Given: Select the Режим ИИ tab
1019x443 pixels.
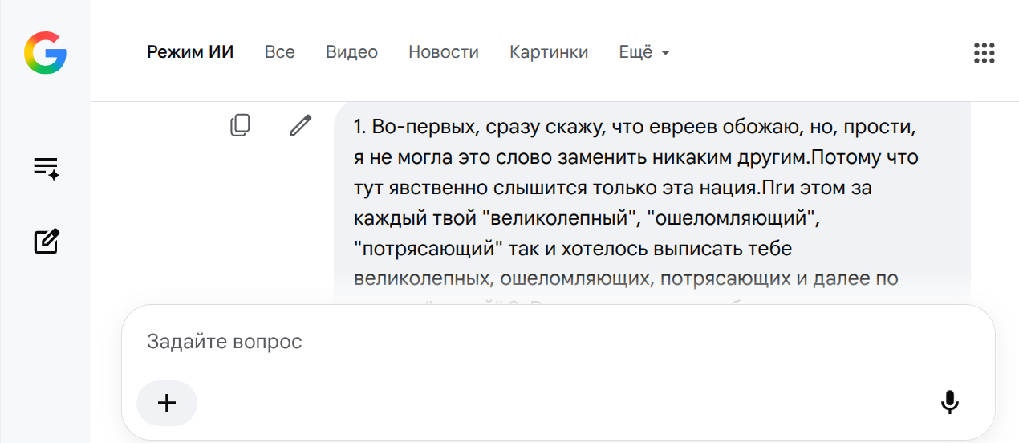Looking at the screenshot, I should 190,52.
